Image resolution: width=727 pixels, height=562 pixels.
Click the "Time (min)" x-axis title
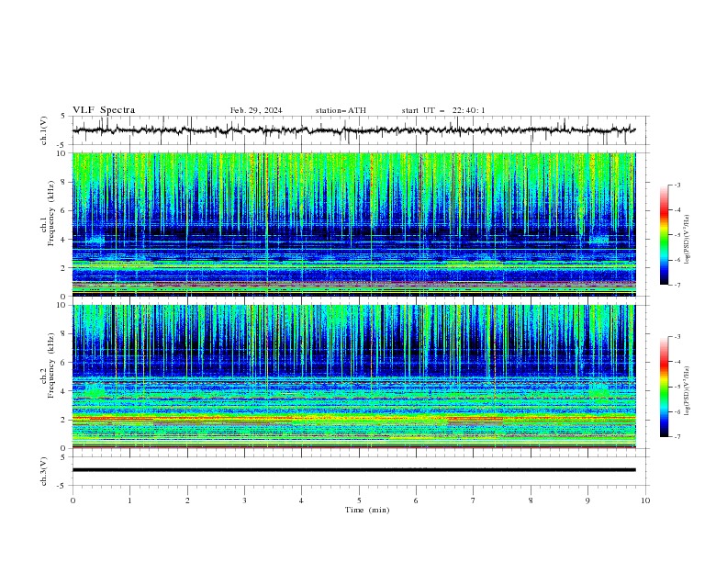point(367,510)
